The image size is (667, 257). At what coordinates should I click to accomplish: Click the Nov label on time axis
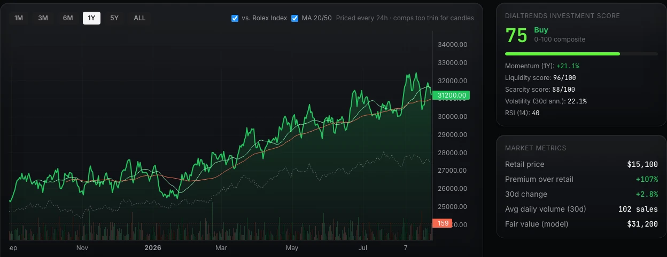click(x=82, y=248)
